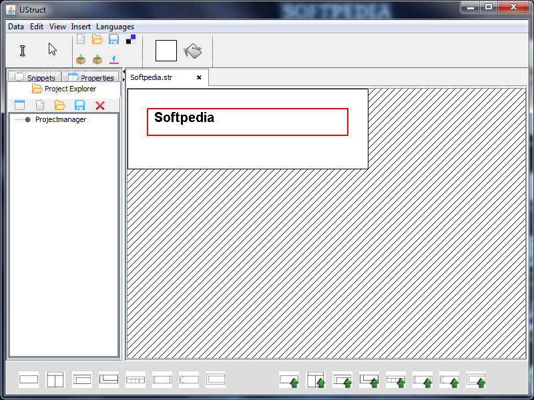The image size is (534, 400).
Task: Switch to the Snippets tab
Action: click(35, 77)
